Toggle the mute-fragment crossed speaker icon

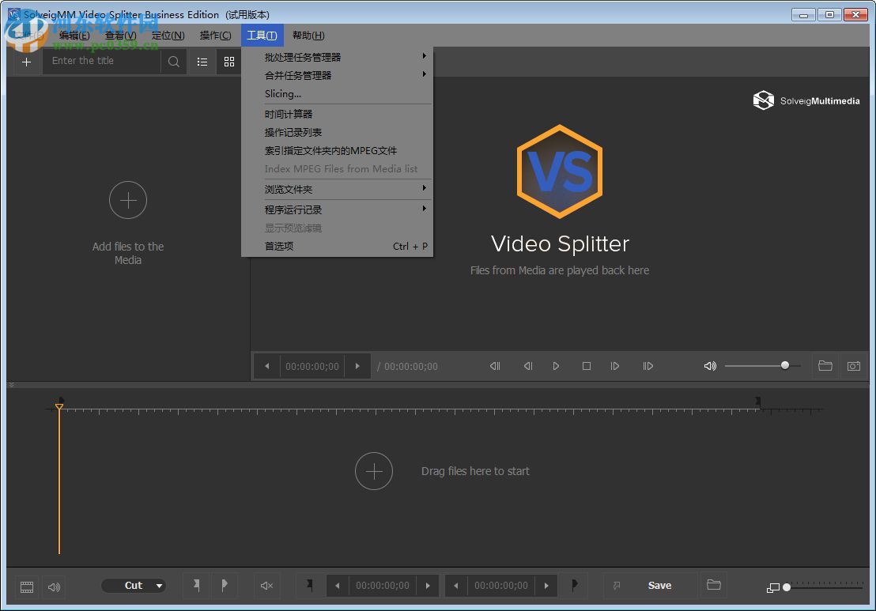pos(266,586)
